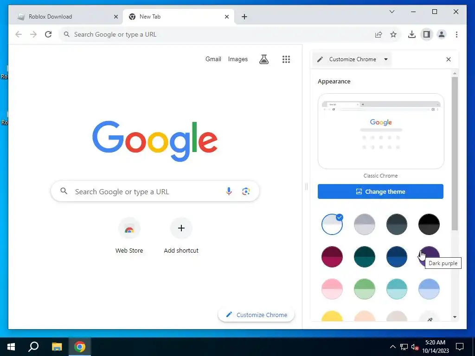The image size is (475, 356).
Task: Click the Change theme button
Action: [x=380, y=191]
